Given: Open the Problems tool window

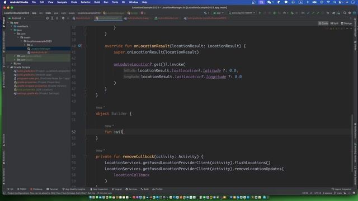Looking at the screenshot, I should (36, 189).
